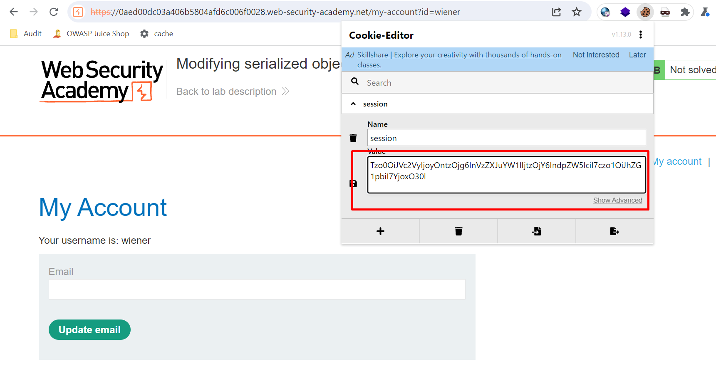Open the purple diamond extension icon
This screenshot has width=716, height=374.
[625, 12]
